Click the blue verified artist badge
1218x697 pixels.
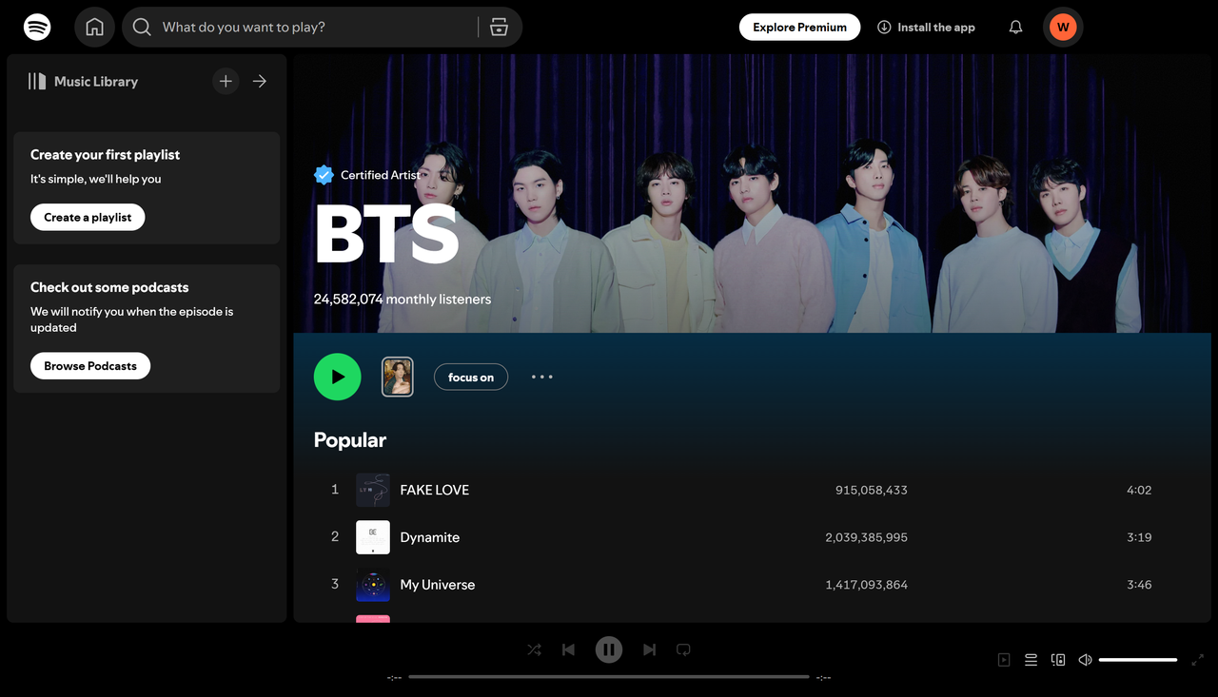coord(324,175)
